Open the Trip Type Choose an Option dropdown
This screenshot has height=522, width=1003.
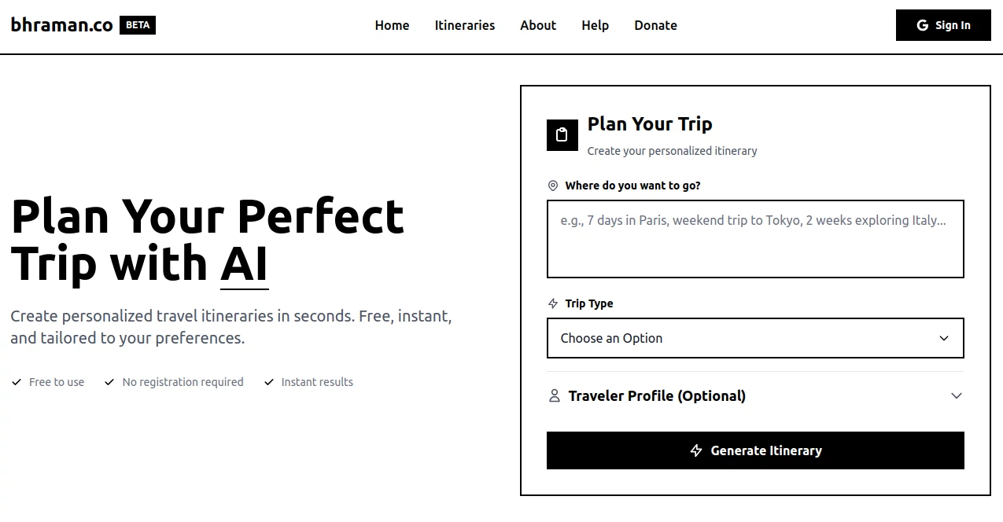coord(755,338)
